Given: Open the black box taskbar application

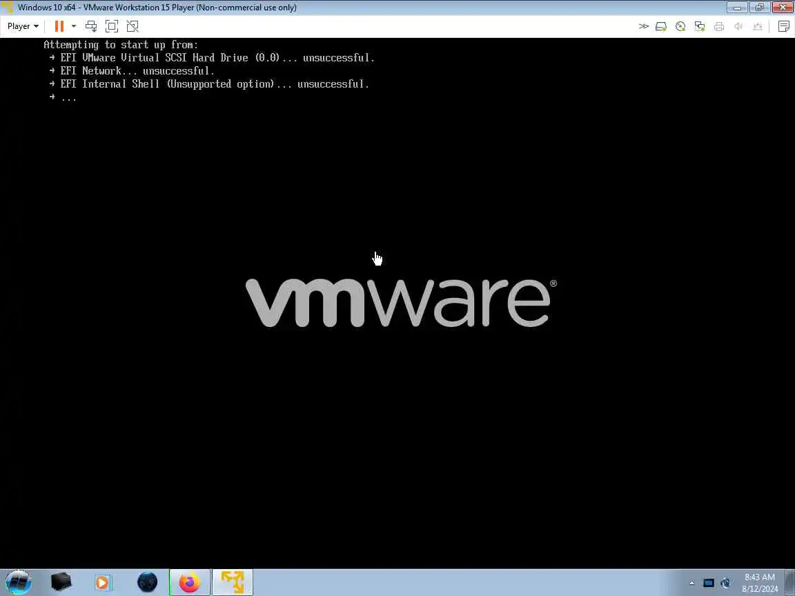Looking at the screenshot, I should click(x=61, y=582).
